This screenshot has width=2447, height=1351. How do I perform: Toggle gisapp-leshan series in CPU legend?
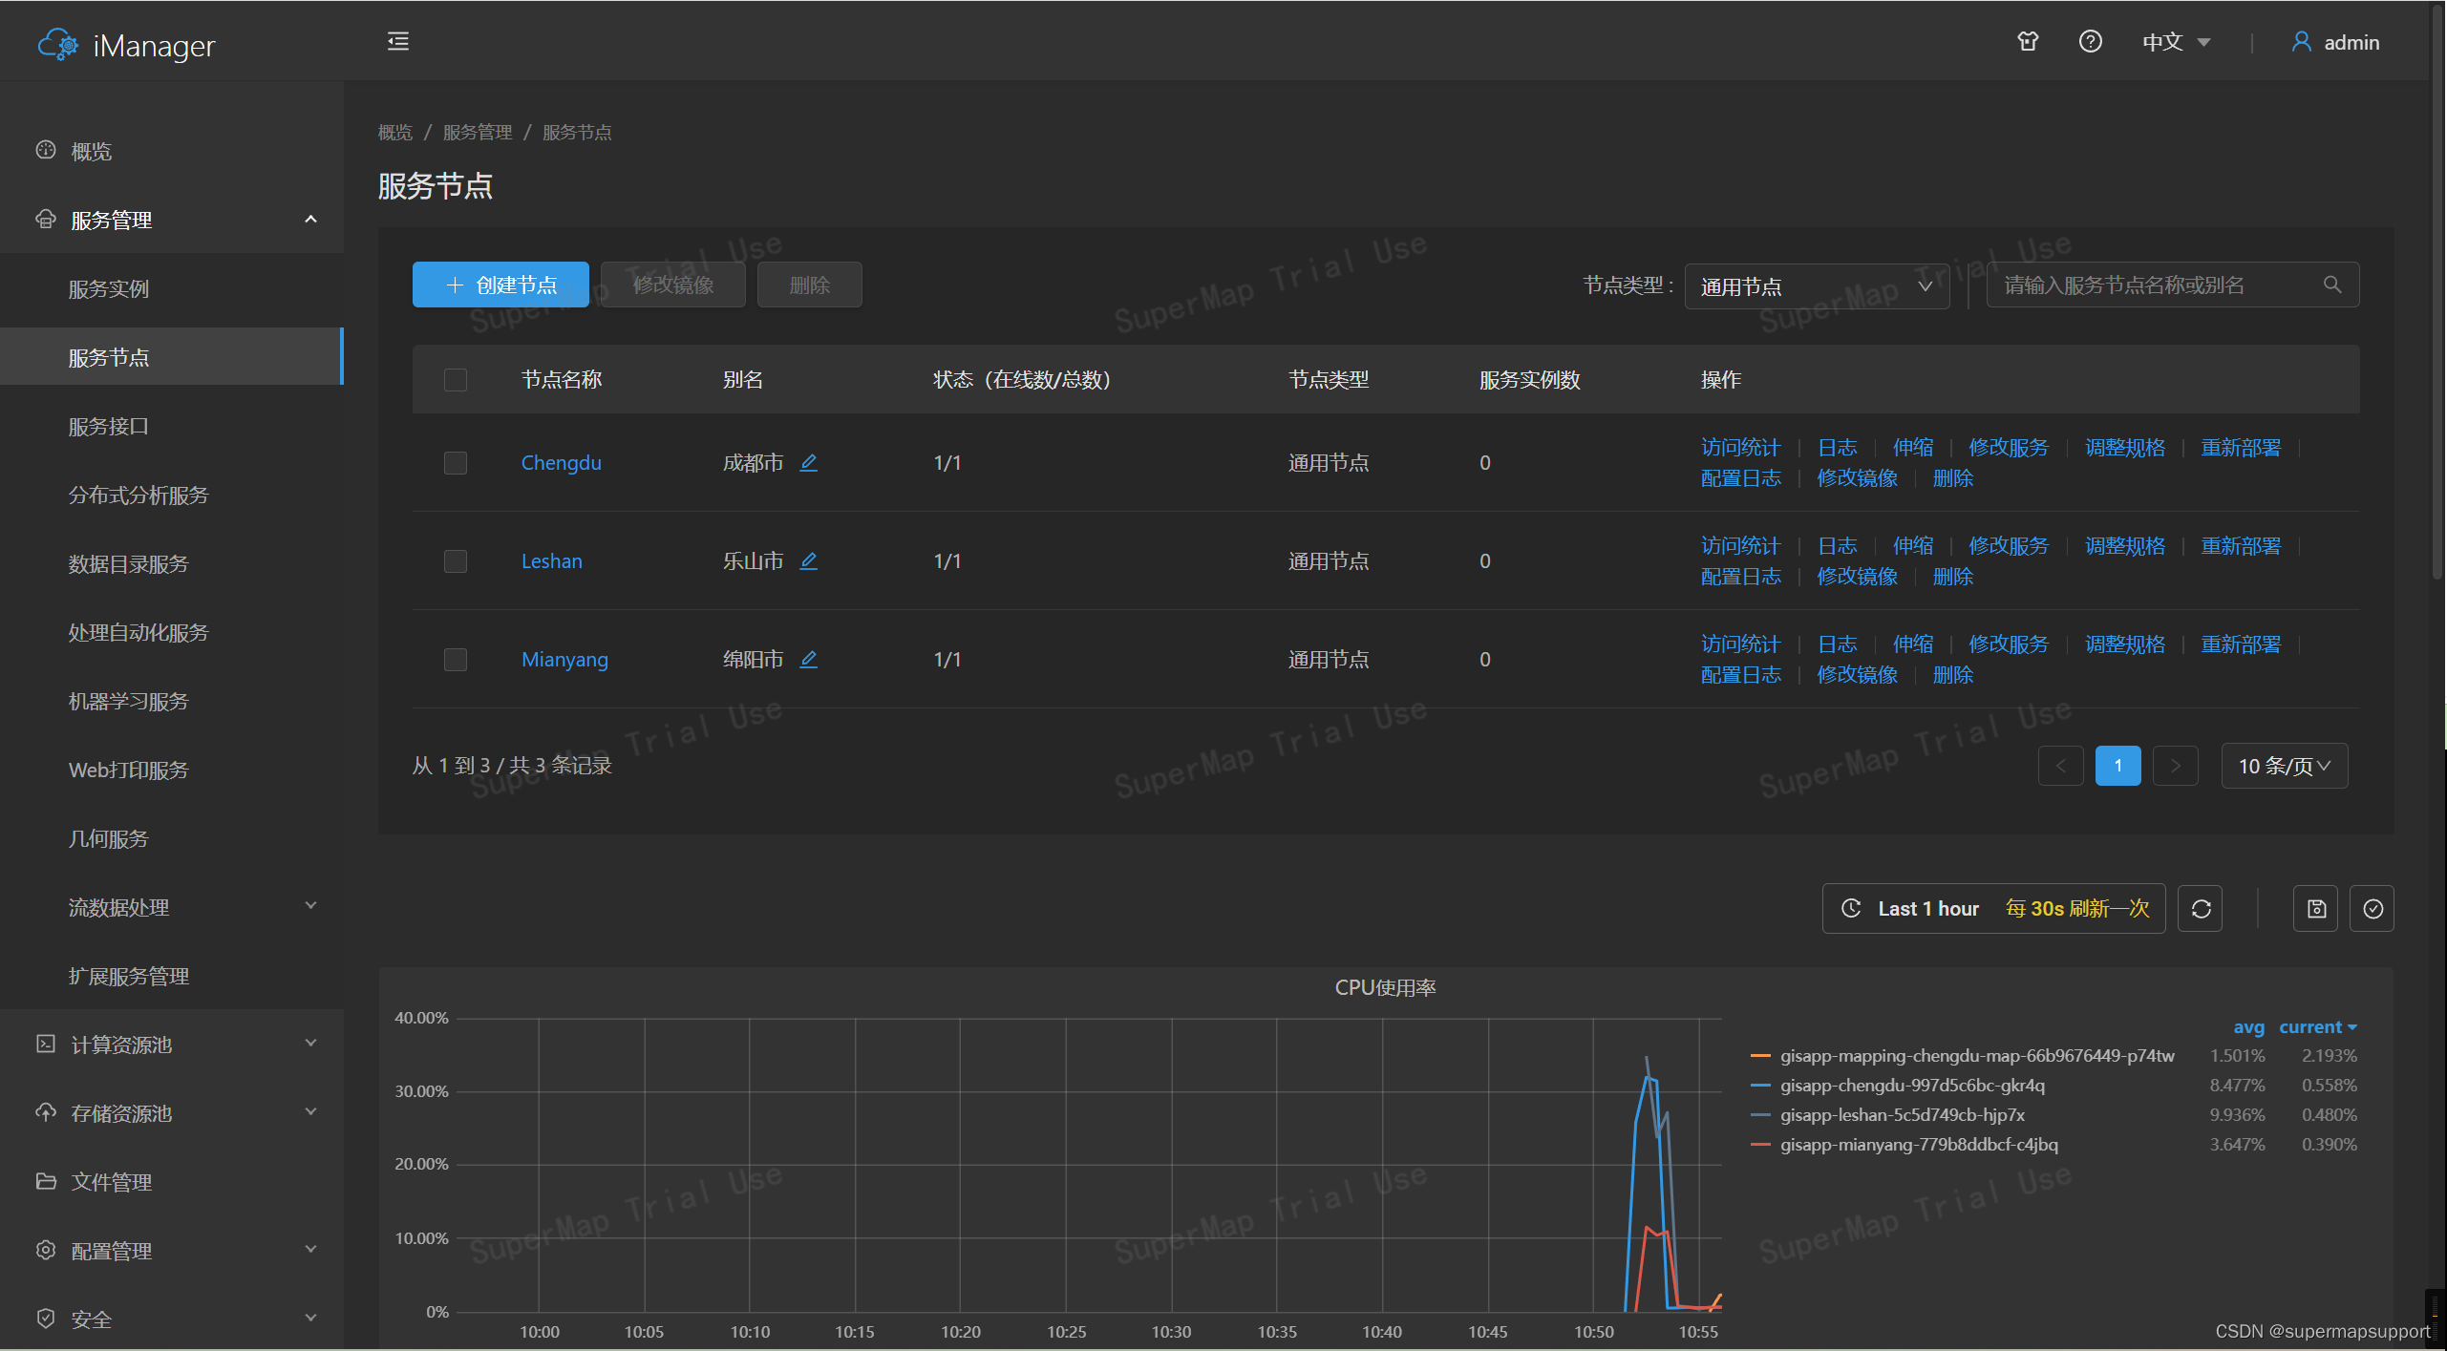click(1902, 1114)
